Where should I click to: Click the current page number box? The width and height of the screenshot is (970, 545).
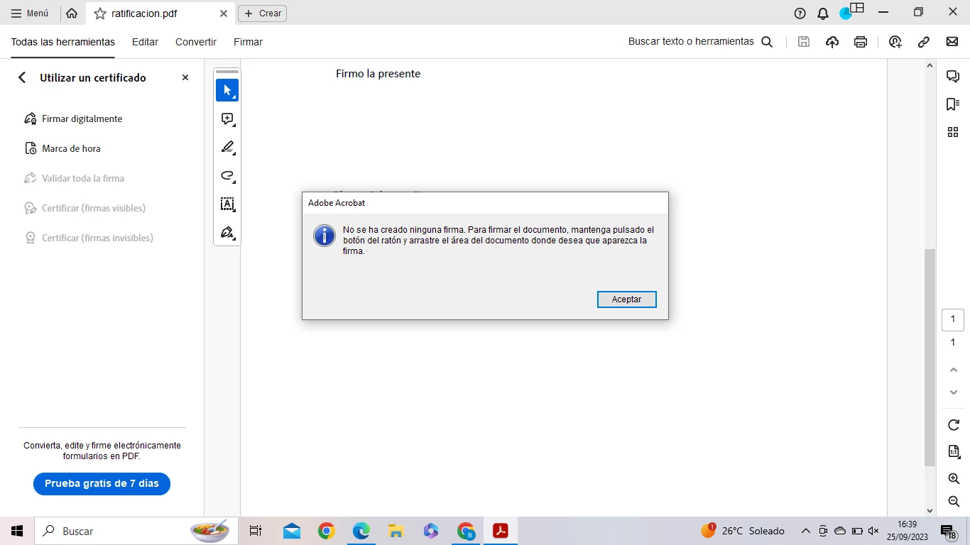(953, 320)
